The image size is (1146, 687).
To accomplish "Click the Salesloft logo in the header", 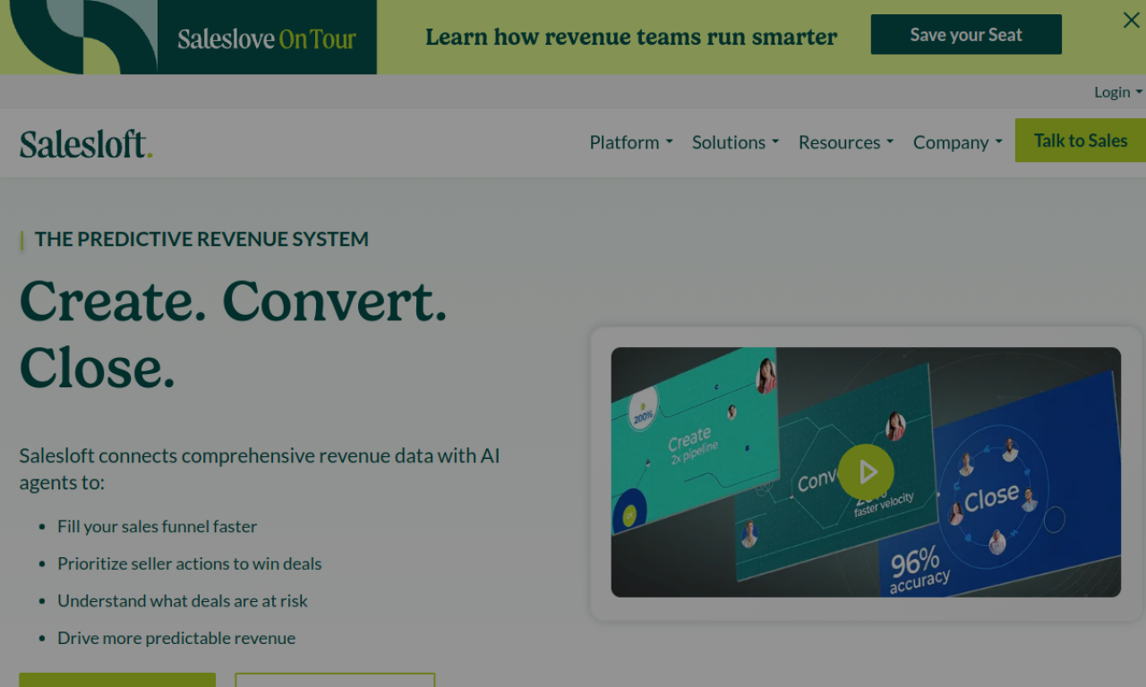I will pos(85,141).
